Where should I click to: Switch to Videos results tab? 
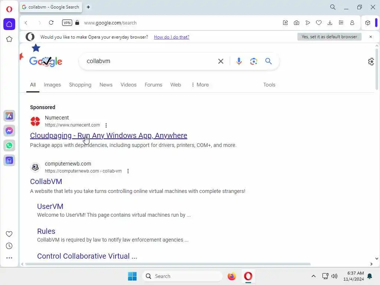[x=128, y=85]
